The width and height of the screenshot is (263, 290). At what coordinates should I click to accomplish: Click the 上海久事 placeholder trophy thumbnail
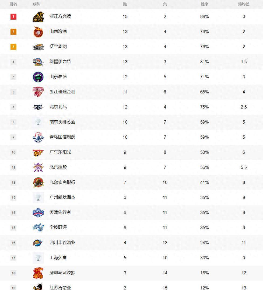(x=38, y=258)
